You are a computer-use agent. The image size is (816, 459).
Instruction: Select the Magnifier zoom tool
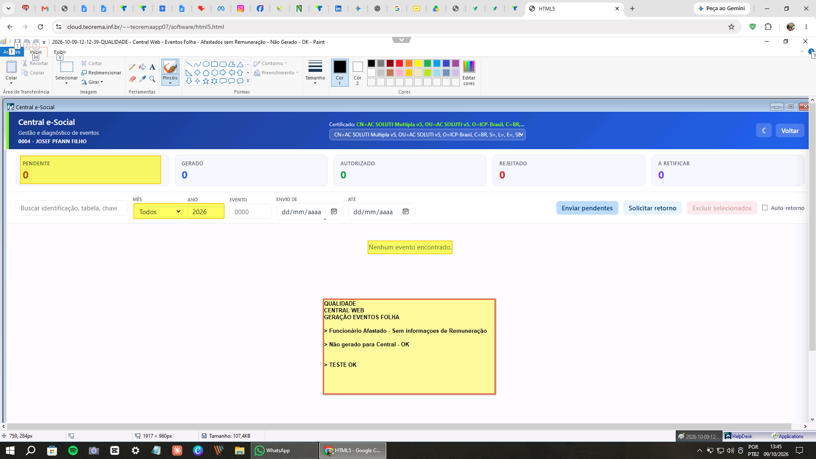click(x=152, y=79)
